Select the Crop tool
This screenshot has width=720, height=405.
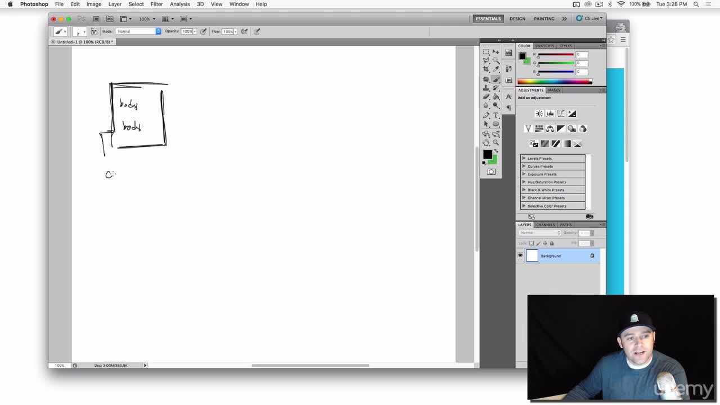(x=486, y=69)
